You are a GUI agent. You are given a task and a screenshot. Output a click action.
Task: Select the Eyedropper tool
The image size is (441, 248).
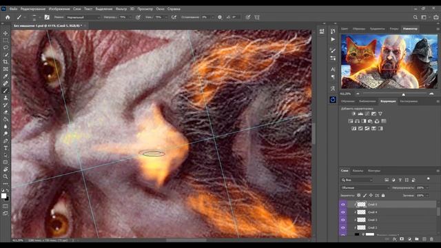[6, 76]
